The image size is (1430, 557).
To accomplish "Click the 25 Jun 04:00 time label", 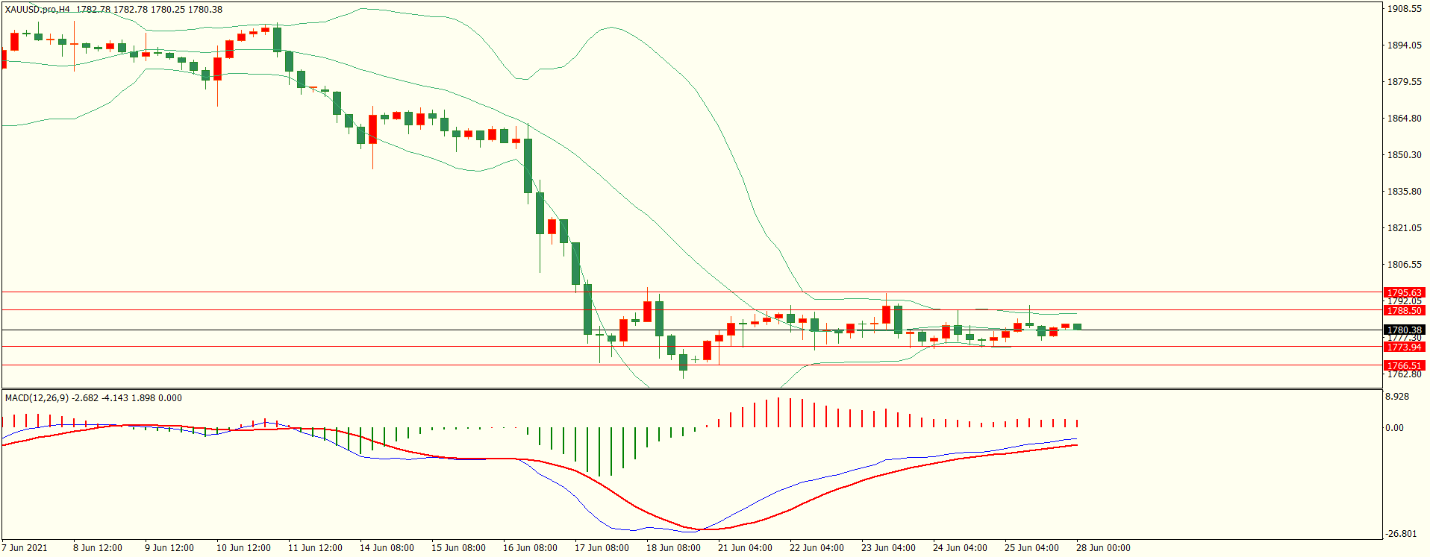I will 1031,548.
